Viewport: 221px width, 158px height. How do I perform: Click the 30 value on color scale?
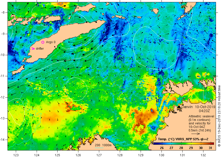click(201, 148)
